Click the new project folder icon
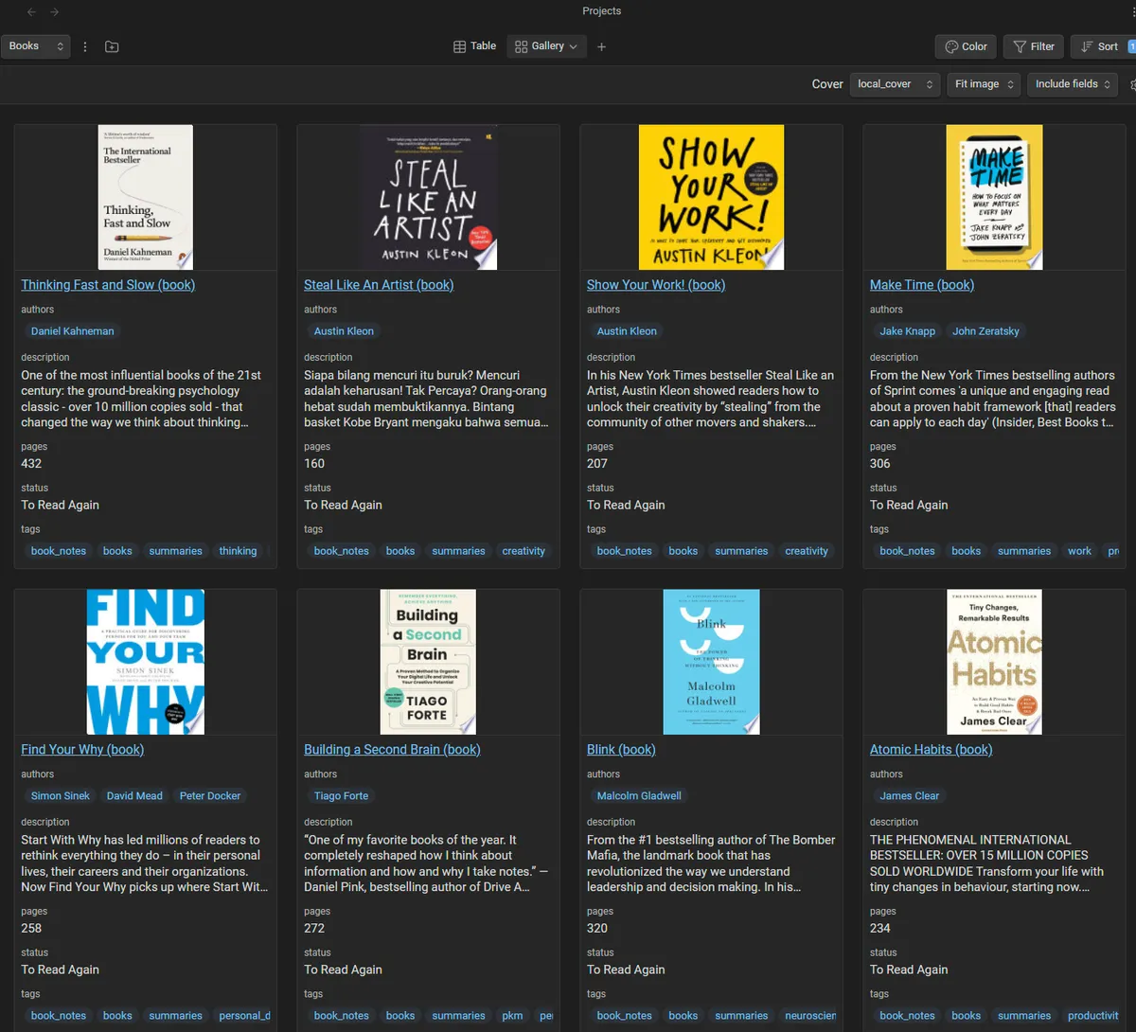The height and width of the screenshot is (1032, 1136). pyautogui.click(x=112, y=46)
